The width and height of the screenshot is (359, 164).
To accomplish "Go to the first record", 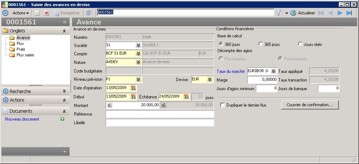I will tap(321, 13).
